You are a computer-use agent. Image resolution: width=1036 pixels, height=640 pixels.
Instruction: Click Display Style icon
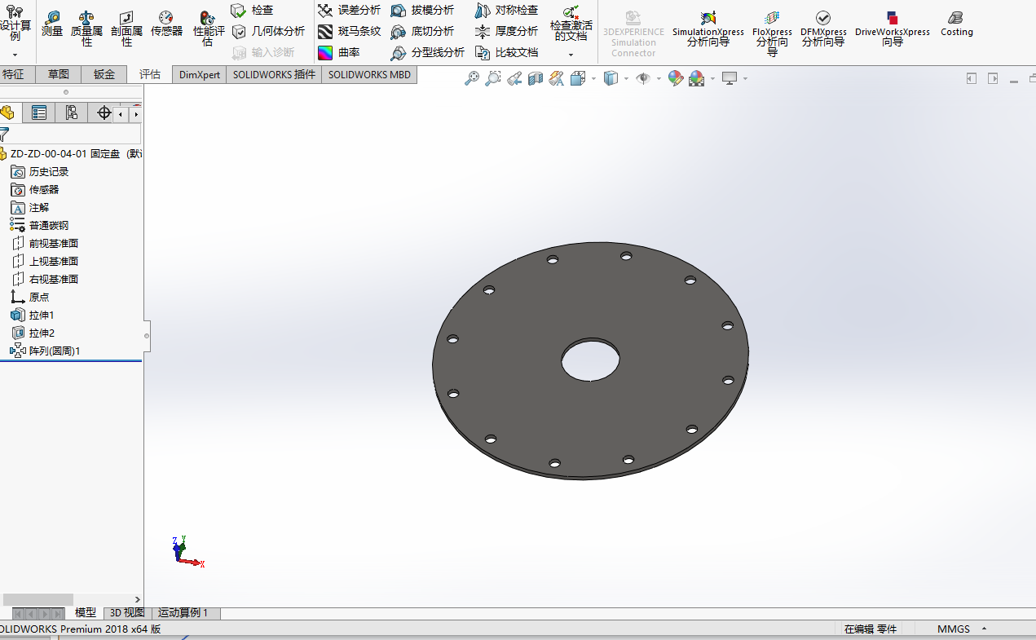point(611,78)
